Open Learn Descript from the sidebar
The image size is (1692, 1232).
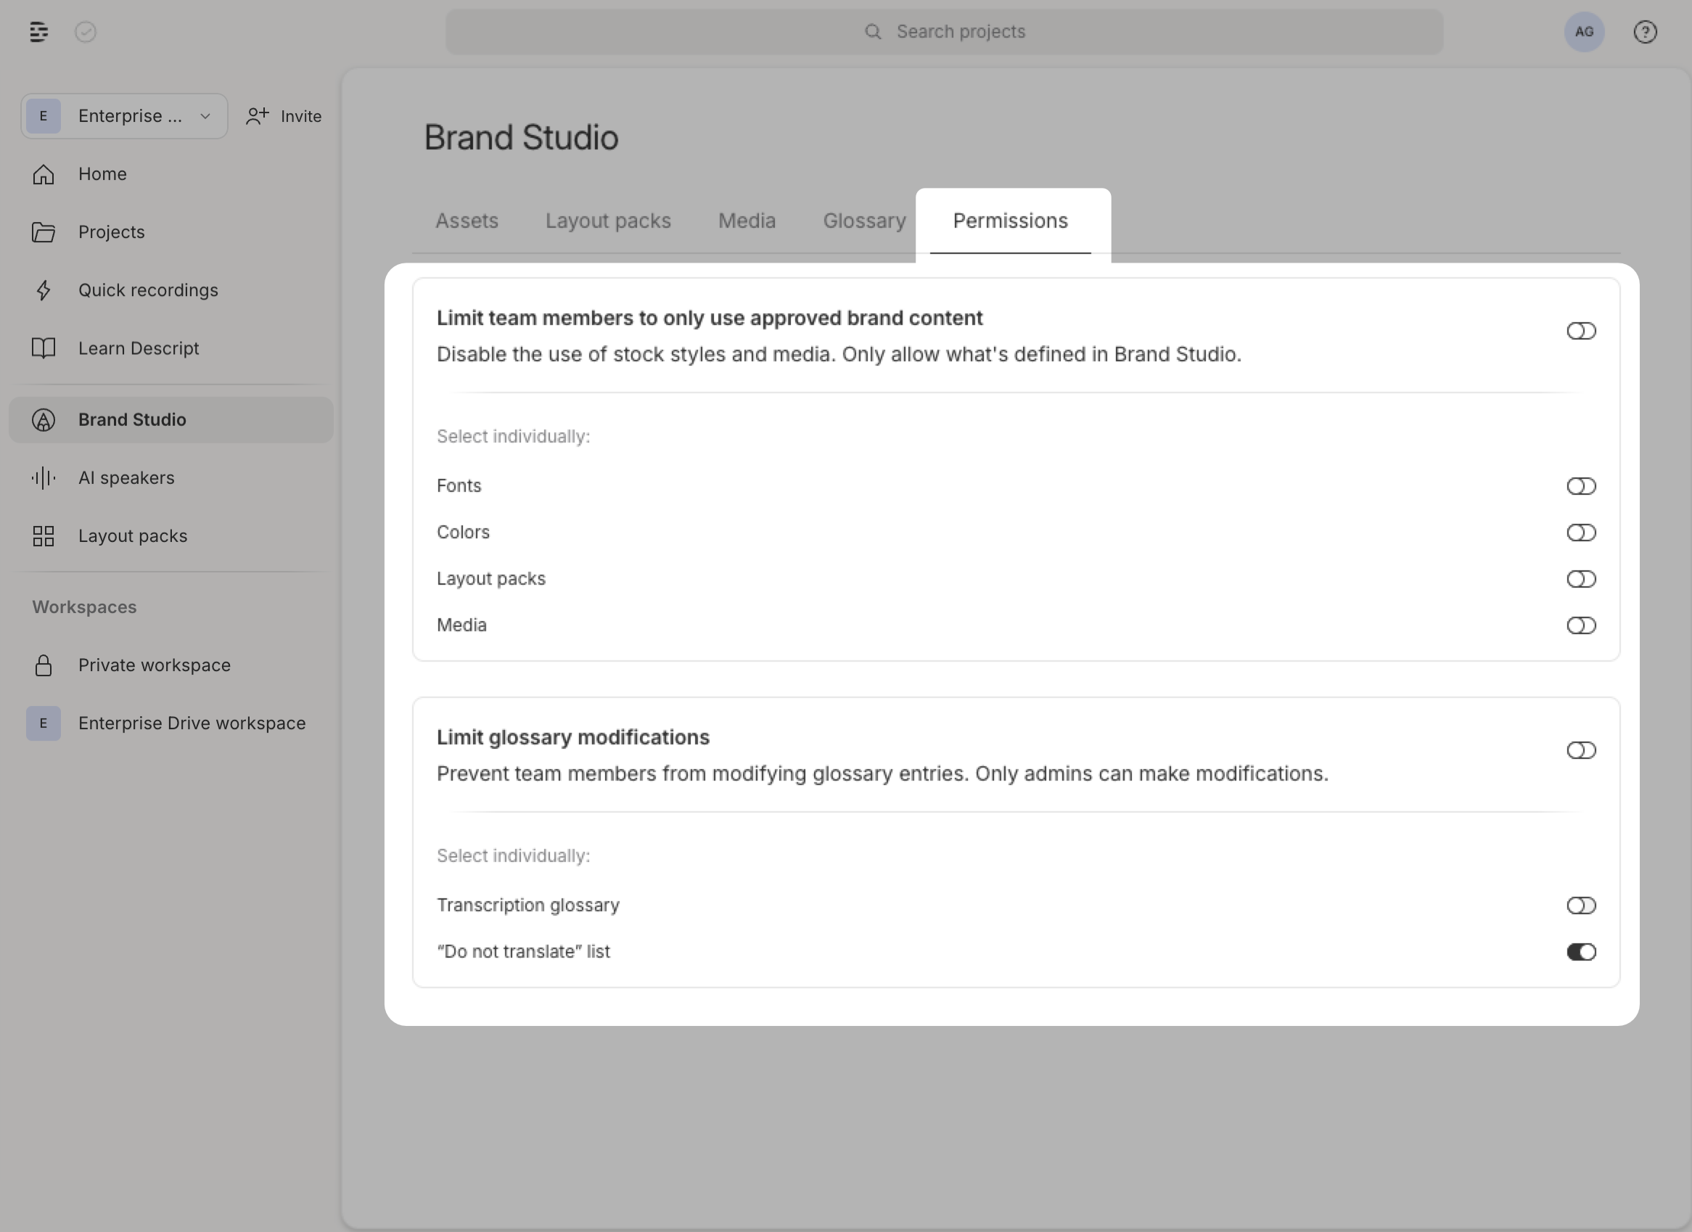click(138, 348)
